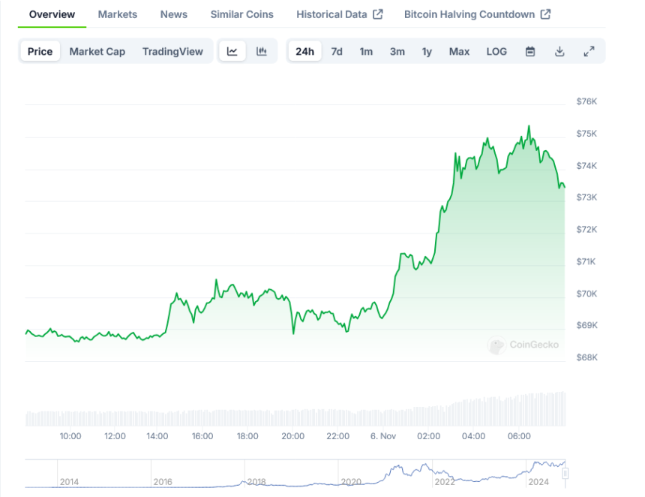Image resolution: width=645 pixels, height=497 pixels.
Task: Select the Price view toggle
Action: (40, 52)
